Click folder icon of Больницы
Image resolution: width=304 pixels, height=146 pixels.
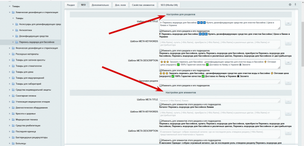pos(13,144)
